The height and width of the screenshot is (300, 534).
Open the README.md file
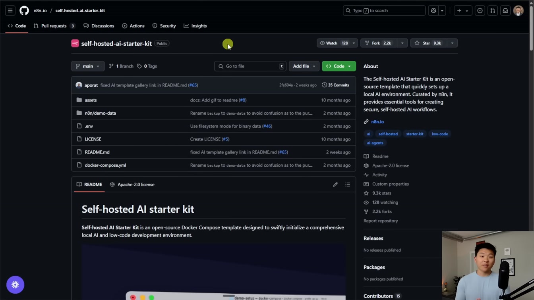tap(97, 152)
